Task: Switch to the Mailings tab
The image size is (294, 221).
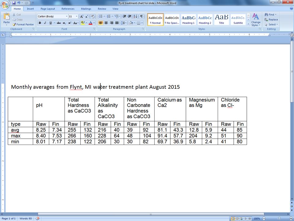Action: point(86,9)
